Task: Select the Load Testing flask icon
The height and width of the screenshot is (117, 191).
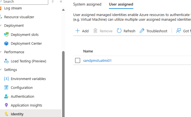Action: tap(6, 61)
